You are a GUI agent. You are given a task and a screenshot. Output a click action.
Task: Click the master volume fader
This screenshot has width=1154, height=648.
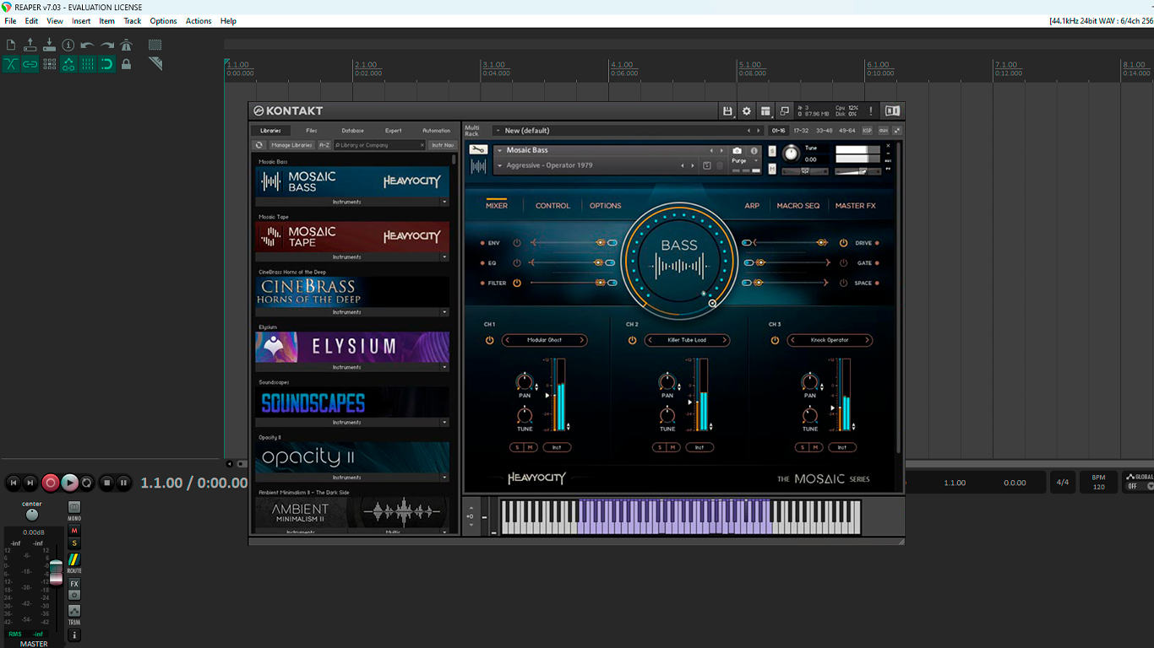coord(56,571)
